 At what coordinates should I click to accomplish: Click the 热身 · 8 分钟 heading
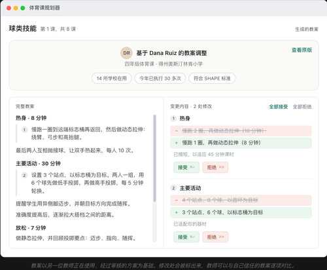click(x=31, y=118)
